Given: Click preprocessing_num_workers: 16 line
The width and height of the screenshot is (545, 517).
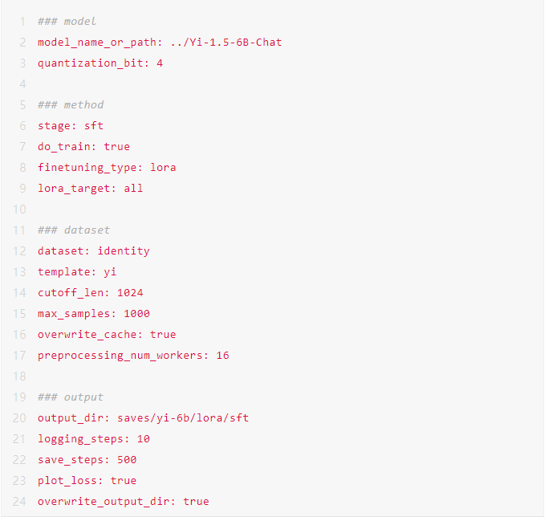Looking at the screenshot, I should (133, 356).
